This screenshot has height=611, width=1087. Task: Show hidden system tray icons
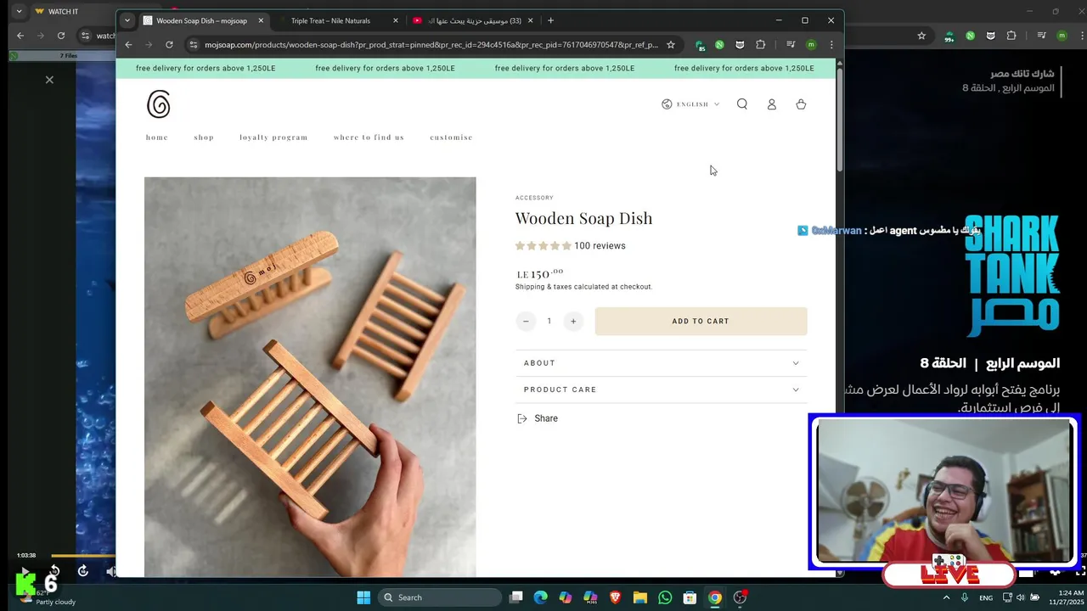point(948,597)
